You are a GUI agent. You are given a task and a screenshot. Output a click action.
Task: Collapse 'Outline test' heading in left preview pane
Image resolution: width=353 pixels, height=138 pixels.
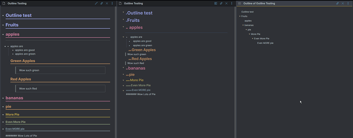click(3, 16)
